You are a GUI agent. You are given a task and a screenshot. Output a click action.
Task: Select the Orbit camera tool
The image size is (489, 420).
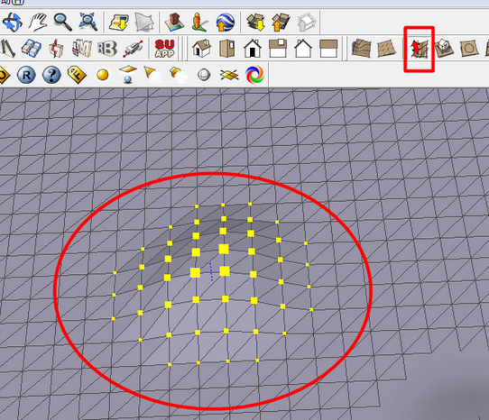pyautogui.click(x=12, y=23)
